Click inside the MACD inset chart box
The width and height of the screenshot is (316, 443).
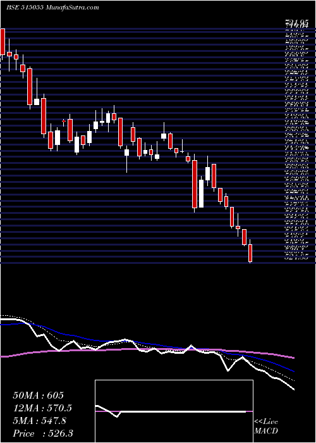point(174,411)
